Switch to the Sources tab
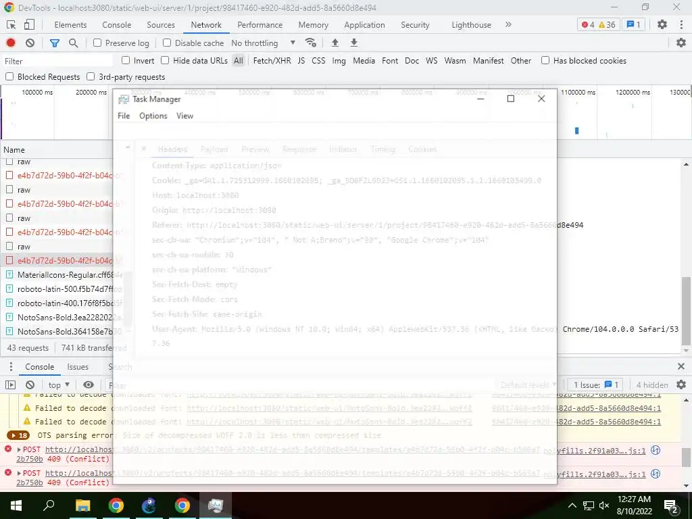Image resolution: width=692 pixels, height=519 pixels. pos(161,25)
